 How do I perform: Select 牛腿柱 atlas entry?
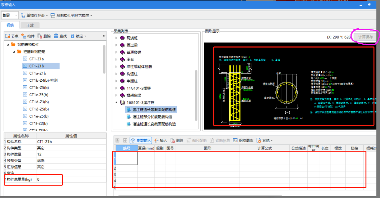click(132, 81)
